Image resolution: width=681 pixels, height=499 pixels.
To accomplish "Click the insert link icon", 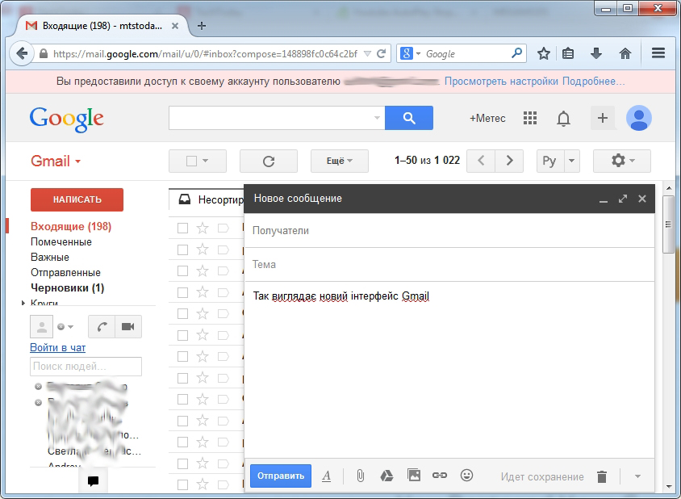I will tap(440, 476).
